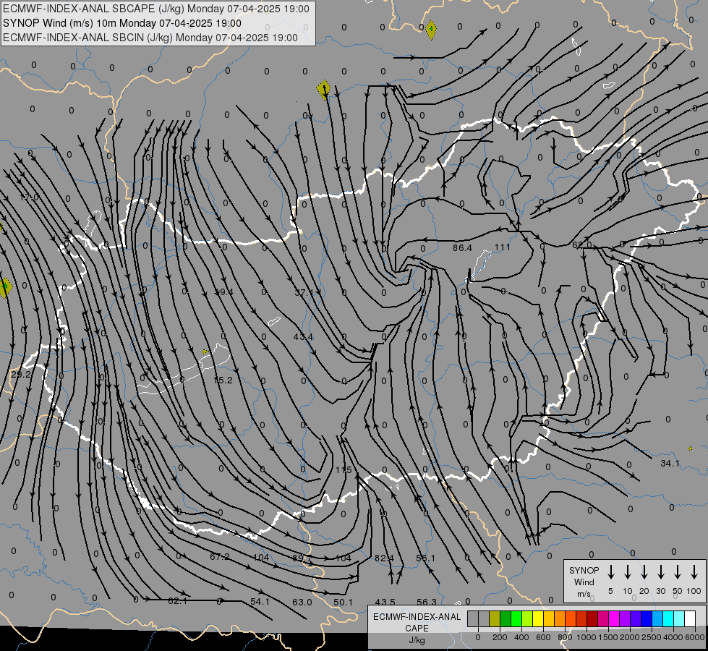This screenshot has width=708, height=651.
Task: Select the dark red CAPE legend swatch
Action: tap(592, 619)
